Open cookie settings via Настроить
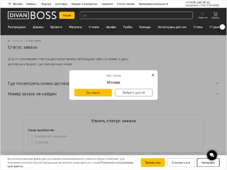This screenshot has height=170, width=227. coord(208,163)
